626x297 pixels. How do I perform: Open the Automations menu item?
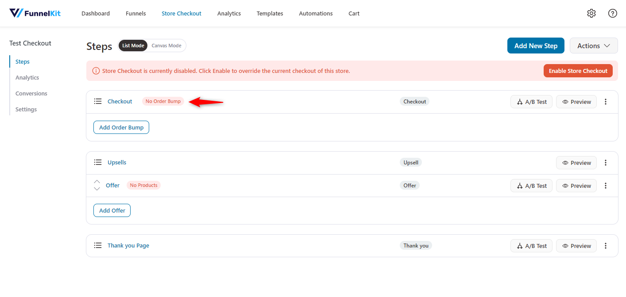point(316,13)
